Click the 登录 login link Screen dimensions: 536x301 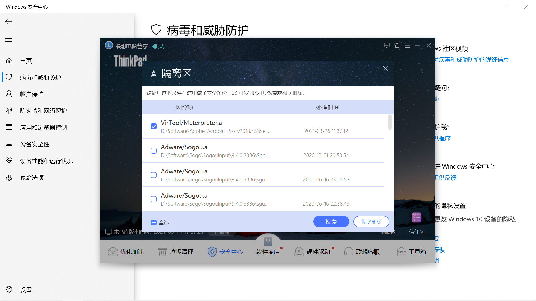click(158, 46)
